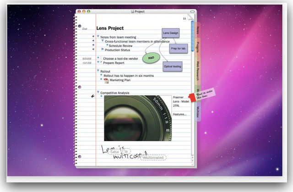Click the airplane sticker beside Competitive Analysis
This screenshot has height=192, width=293.
92,96
